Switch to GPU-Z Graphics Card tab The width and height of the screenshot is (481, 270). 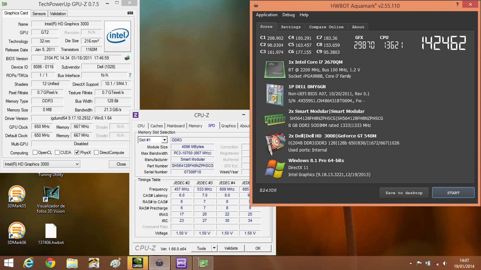(x=16, y=13)
